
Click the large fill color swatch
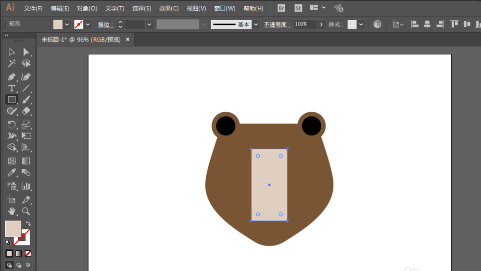pos(13,228)
